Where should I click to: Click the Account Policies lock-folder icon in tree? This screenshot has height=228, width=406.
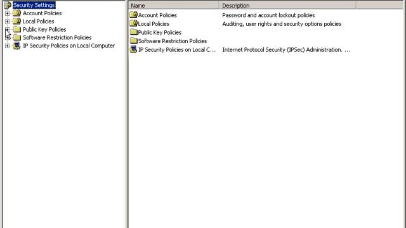pos(17,13)
